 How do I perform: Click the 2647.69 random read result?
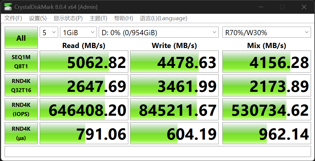pos(84,85)
